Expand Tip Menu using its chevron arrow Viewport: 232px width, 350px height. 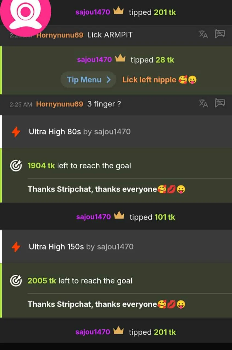109,80
